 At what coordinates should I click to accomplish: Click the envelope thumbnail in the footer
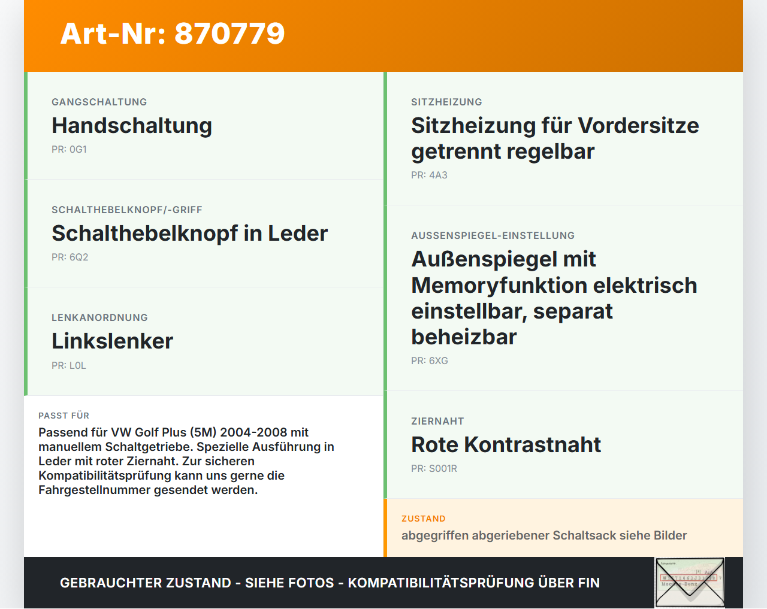click(690, 583)
